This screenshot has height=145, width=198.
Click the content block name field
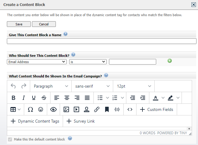point(102,41)
